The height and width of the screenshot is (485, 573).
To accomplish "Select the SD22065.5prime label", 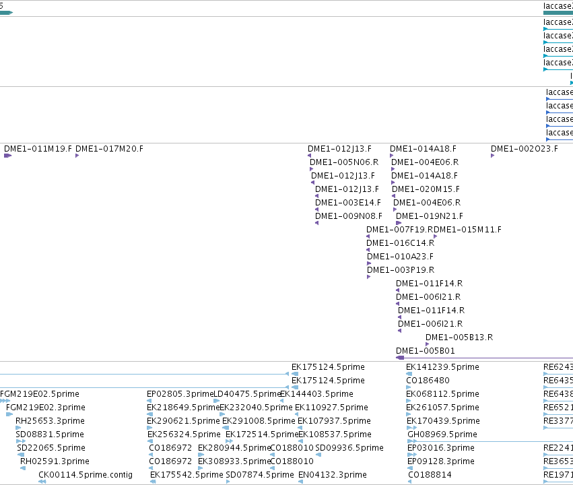I will point(50,448).
